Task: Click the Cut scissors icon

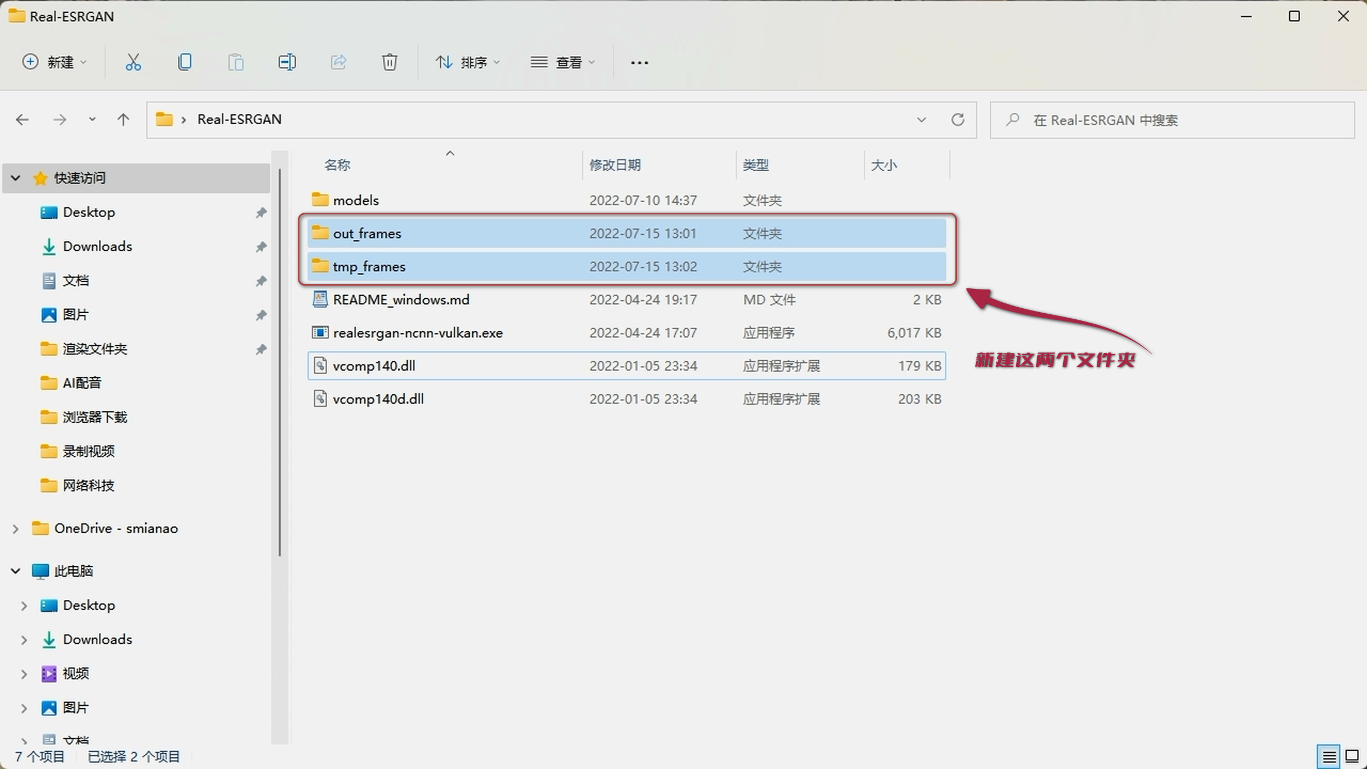Action: pos(133,62)
